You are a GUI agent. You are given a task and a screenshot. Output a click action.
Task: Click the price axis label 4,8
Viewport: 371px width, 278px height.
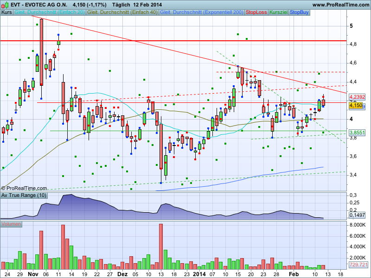[x=353, y=44]
